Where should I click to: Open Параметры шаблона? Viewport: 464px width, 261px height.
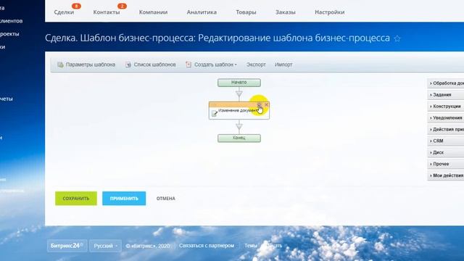86,65
